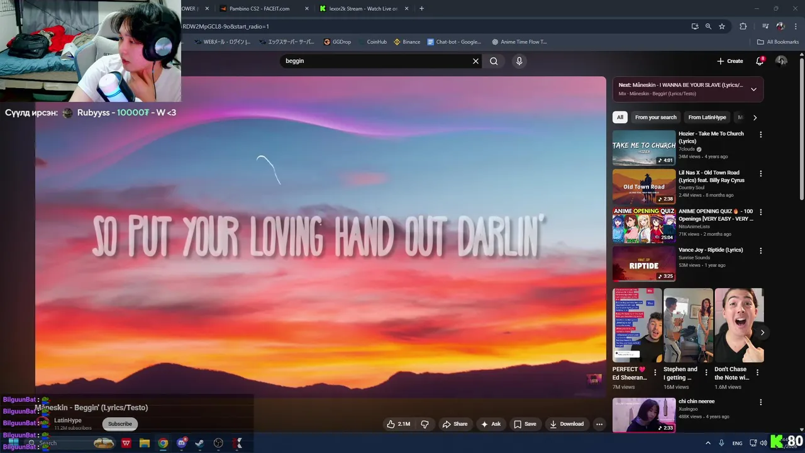Open Hozier Take Me To Church thumbnail
The image size is (805, 453).
click(644, 148)
